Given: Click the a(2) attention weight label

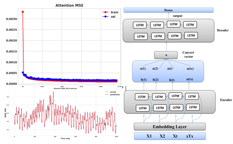Looking at the screenshot, I should [155, 69].
